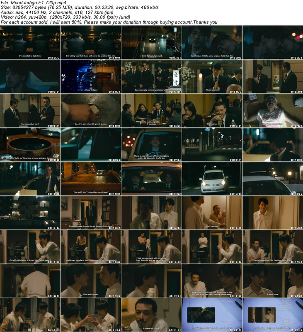
Task: Open the "I looked up to him" frame
Action: point(151,315)
